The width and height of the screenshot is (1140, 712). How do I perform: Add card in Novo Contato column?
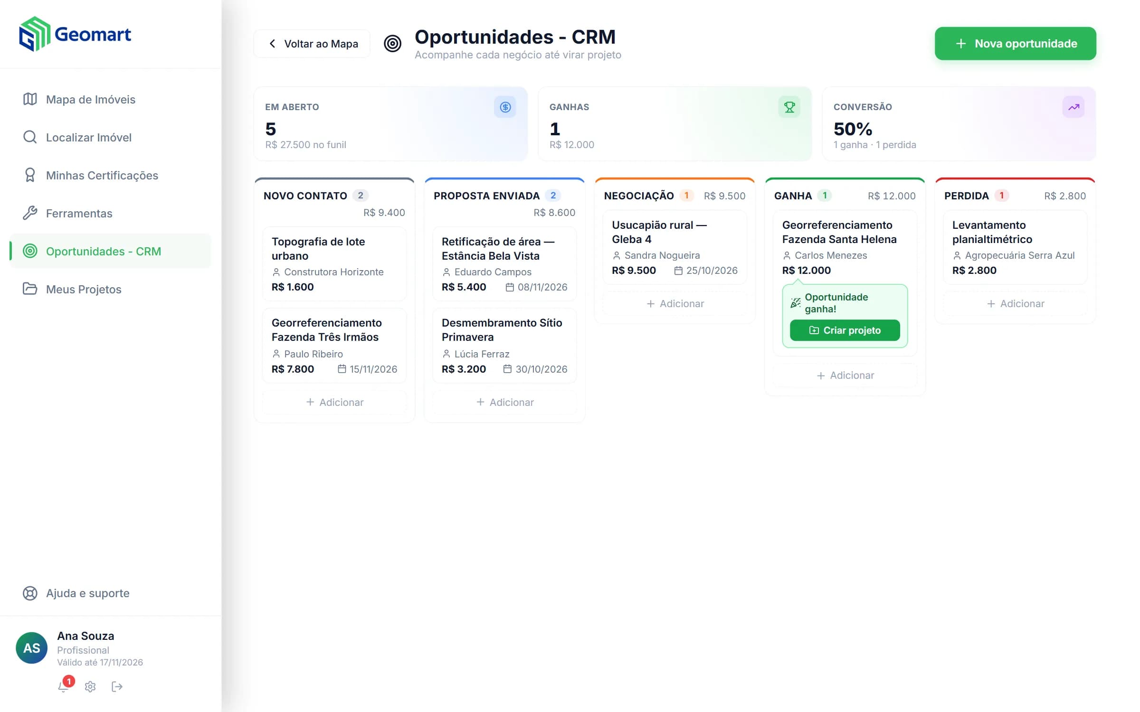334,403
